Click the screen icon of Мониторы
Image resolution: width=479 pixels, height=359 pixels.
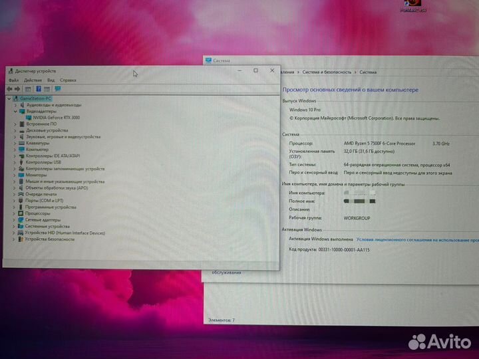[x=21, y=175]
